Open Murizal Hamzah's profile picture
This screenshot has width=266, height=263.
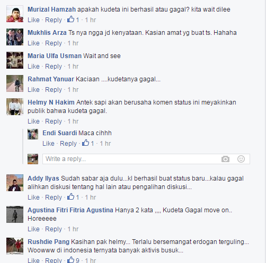[x=15, y=14]
